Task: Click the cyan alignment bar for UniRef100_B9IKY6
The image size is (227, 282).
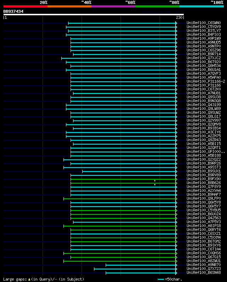Action: (123, 246)
